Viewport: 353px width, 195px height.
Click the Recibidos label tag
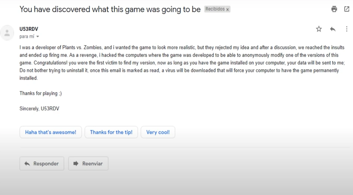coord(215,9)
